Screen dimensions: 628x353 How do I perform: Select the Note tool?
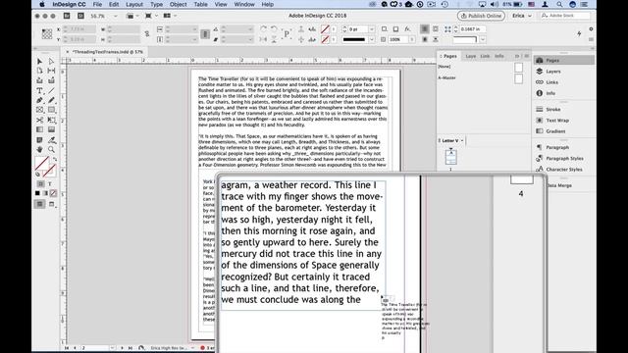click(x=39, y=139)
